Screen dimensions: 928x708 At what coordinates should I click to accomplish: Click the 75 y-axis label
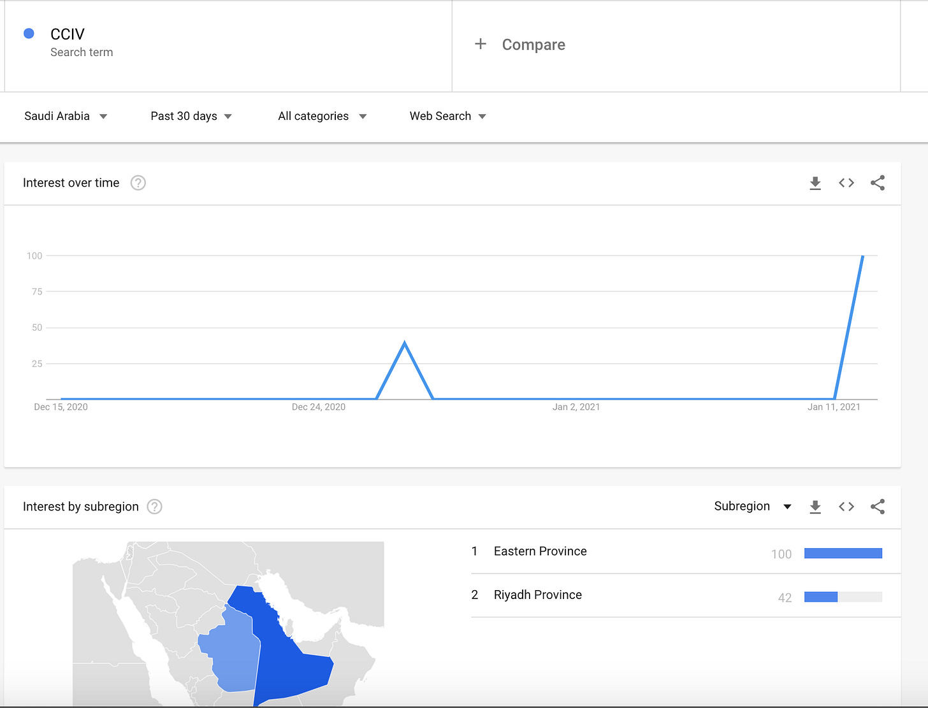(x=37, y=292)
